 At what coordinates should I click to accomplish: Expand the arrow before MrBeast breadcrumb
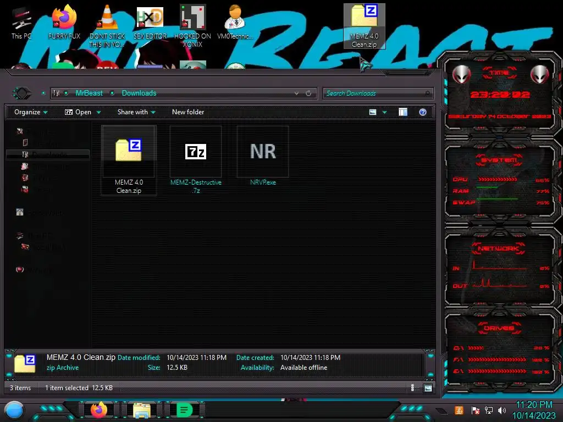[66, 93]
